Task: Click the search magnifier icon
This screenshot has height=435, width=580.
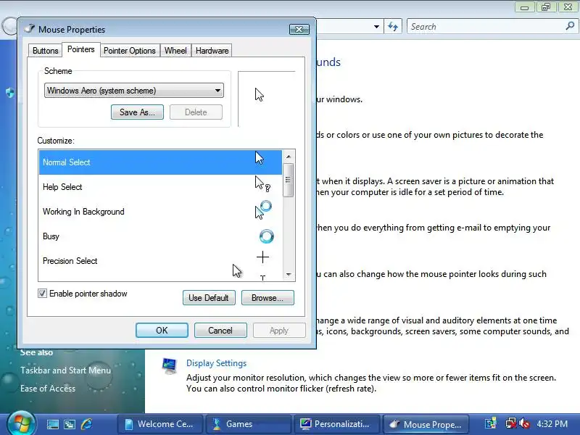Action: point(570,26)
